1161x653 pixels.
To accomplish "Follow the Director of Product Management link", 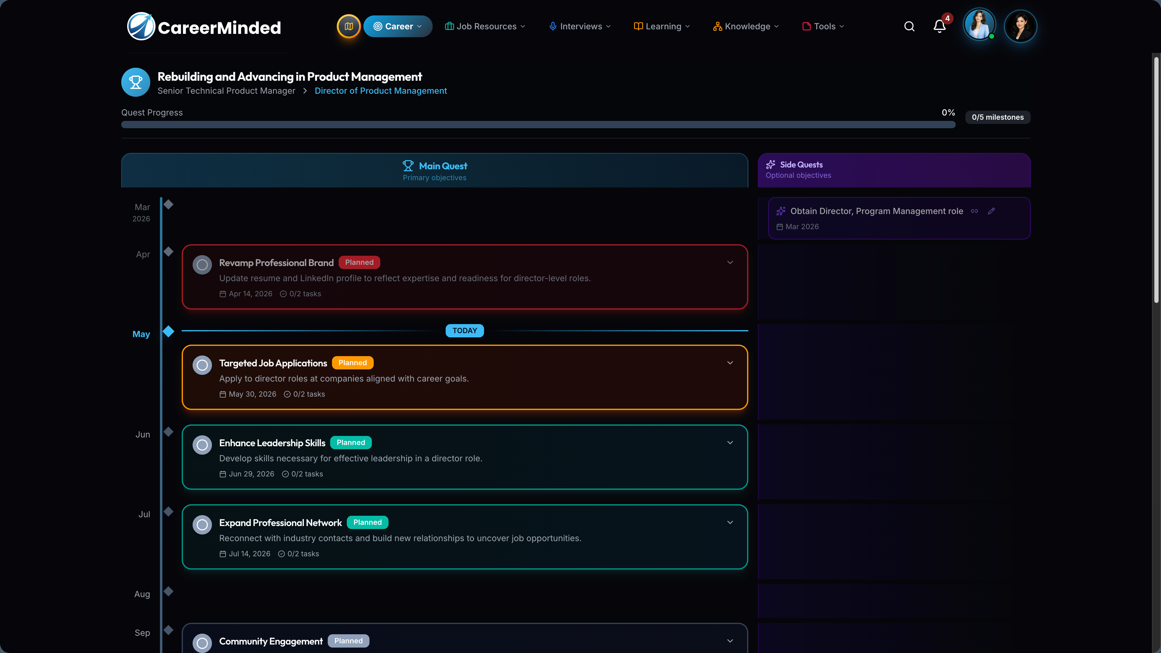I will (x=381, y=91).
